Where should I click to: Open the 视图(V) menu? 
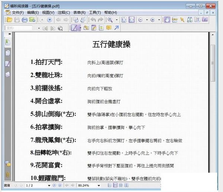(x=48, y=13)
